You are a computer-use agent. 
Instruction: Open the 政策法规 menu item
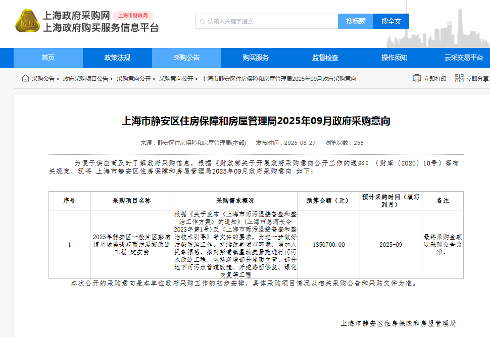117,58
